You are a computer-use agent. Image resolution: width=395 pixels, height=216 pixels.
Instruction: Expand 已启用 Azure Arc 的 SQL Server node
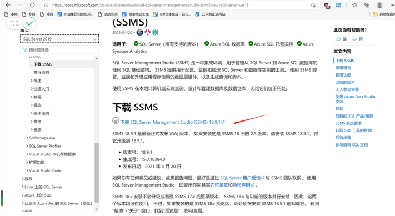[57, 203]
